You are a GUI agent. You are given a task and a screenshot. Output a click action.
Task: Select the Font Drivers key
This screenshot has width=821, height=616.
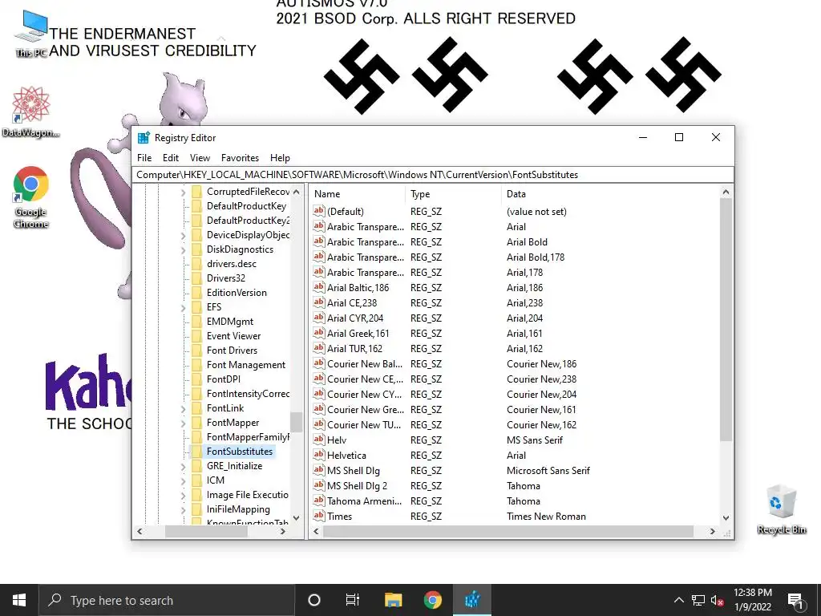click(x=232, y=351)
